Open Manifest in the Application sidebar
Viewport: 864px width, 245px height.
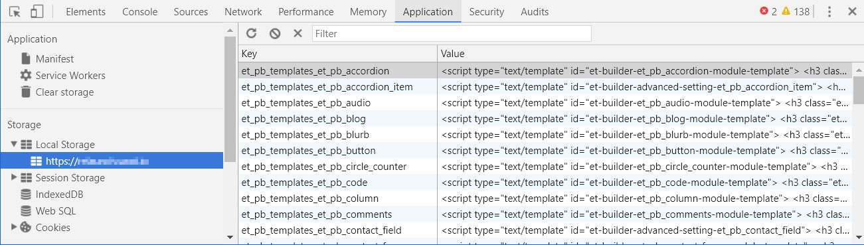[54, 58]
